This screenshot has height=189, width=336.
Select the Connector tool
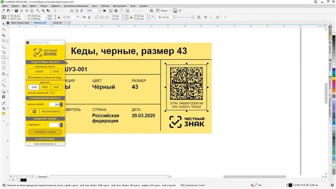point(4,86)
